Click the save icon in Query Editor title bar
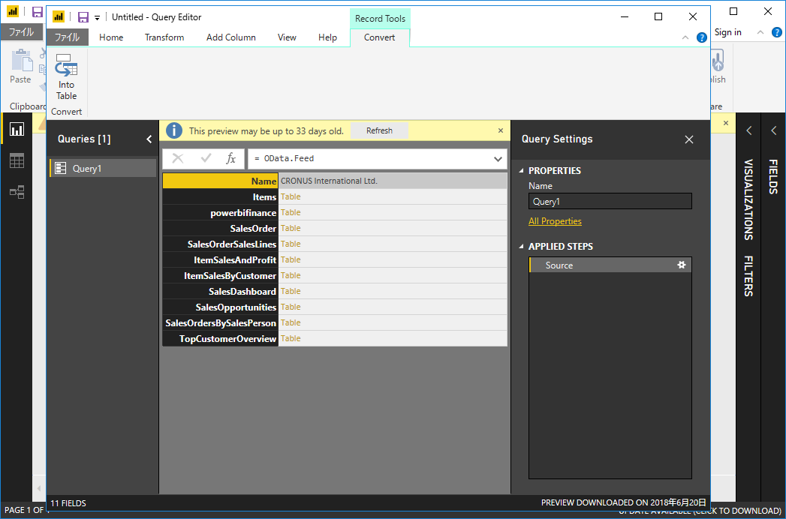The height and width of the screenshot is (519, 786). point(83,17)
